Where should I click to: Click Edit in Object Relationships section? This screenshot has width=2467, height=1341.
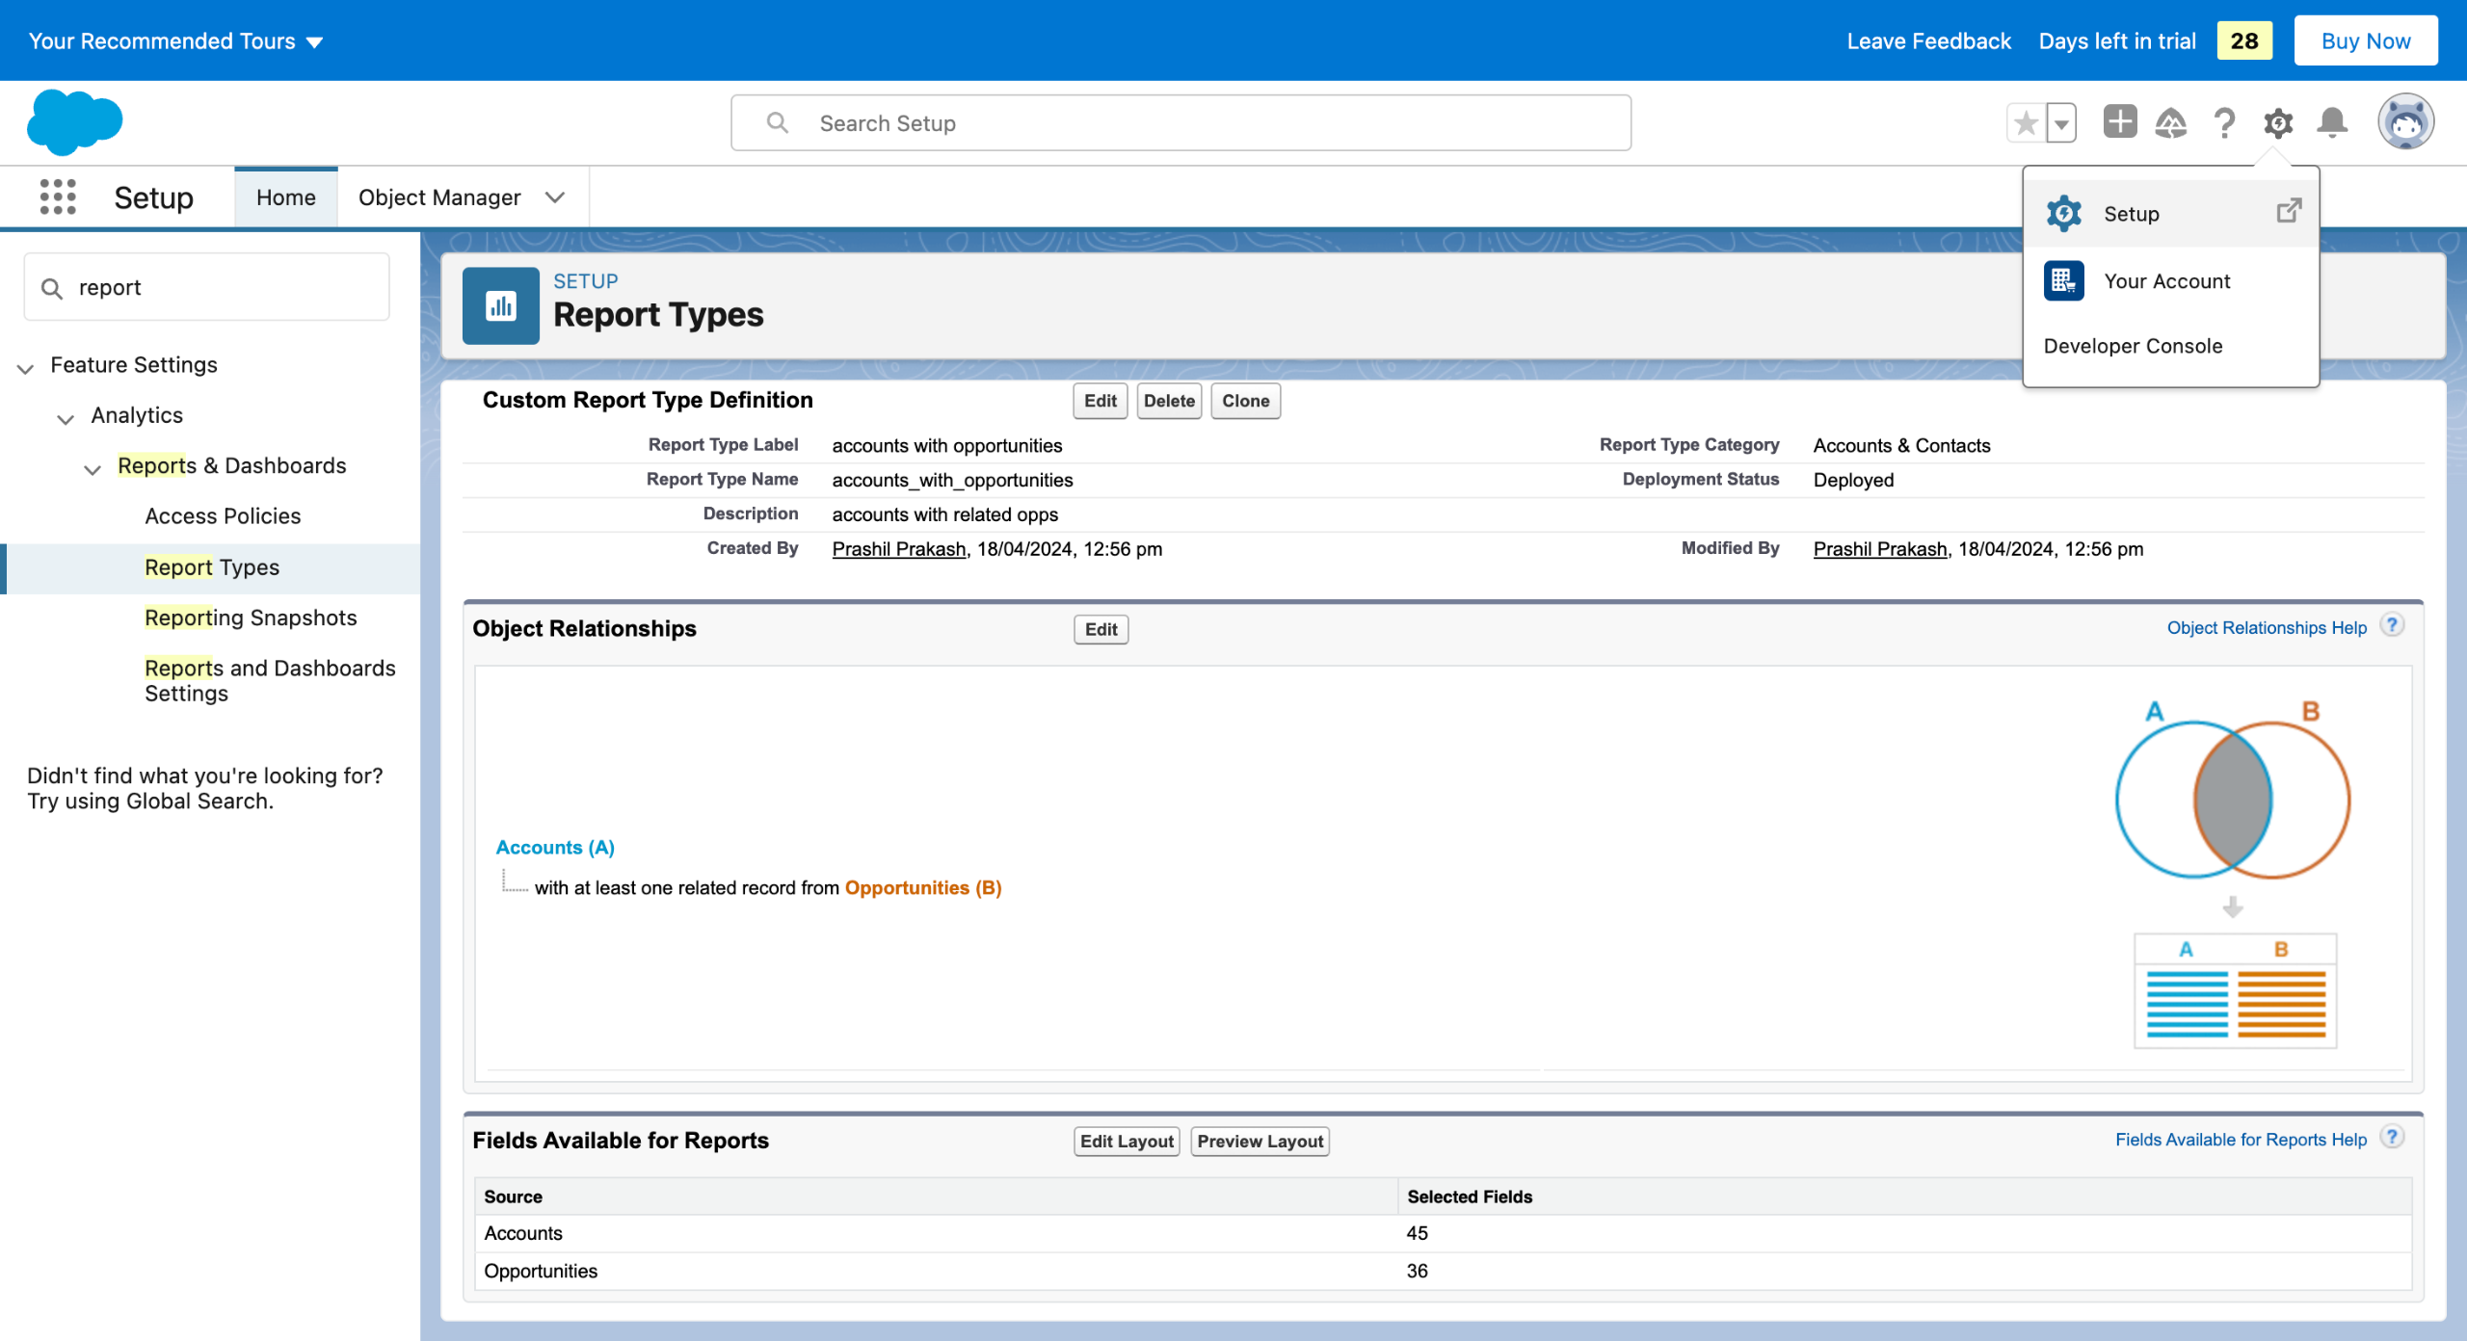click(x=1101, y=629)
